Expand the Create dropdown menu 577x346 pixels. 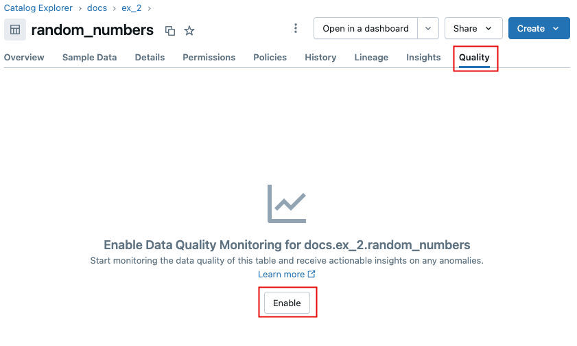[x=539, y=28]
